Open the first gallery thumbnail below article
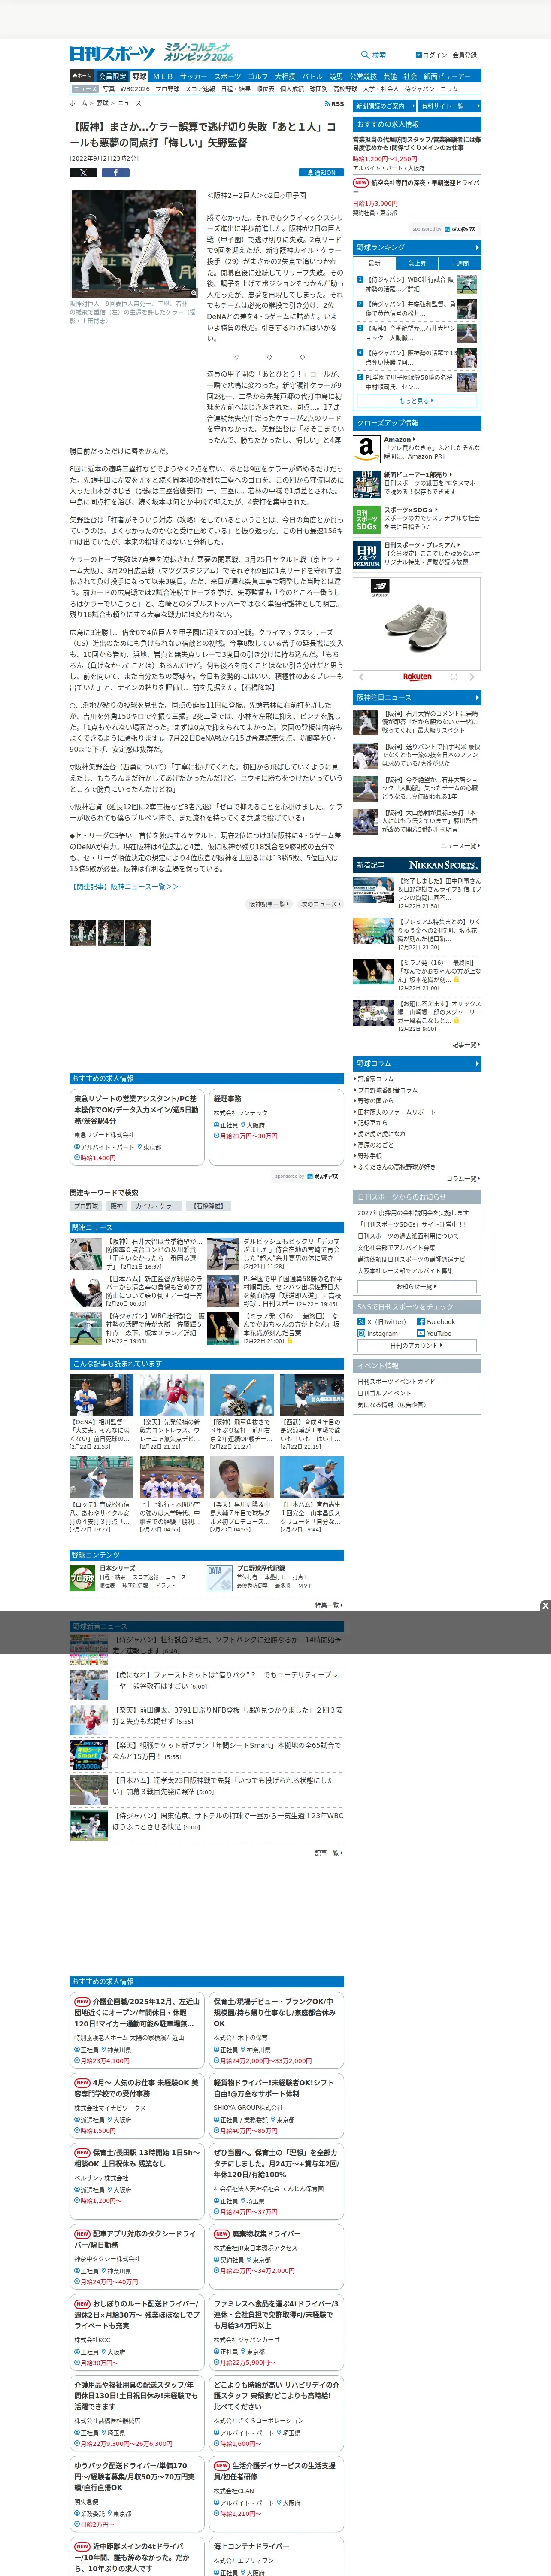551x2576 pixels. pos(82,933)
